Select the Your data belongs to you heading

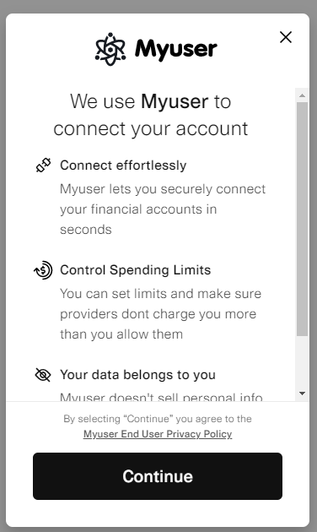click(137, 375)
